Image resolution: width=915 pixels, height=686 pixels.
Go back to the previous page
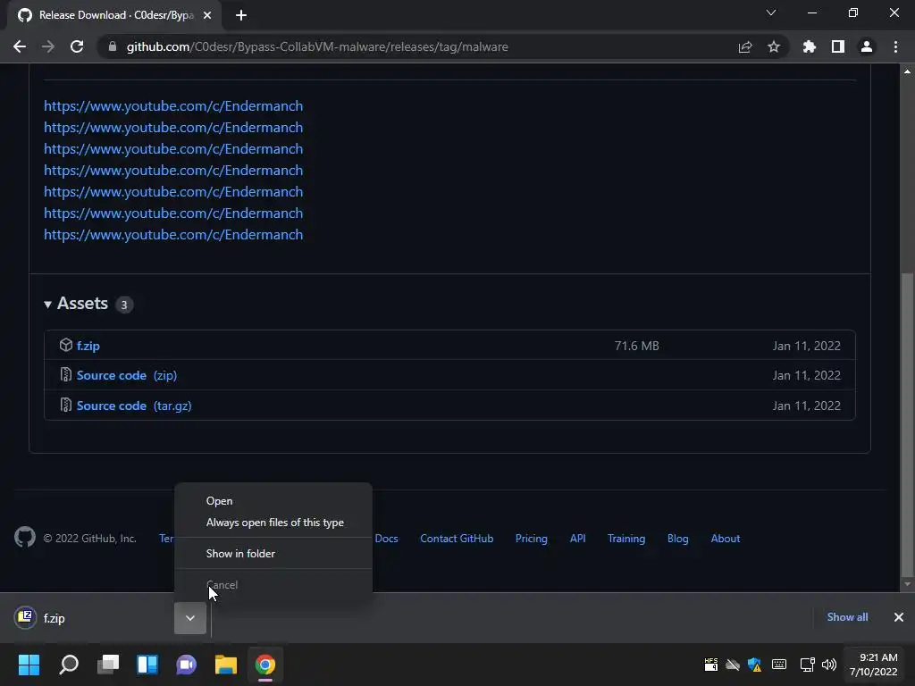point(20,46)
